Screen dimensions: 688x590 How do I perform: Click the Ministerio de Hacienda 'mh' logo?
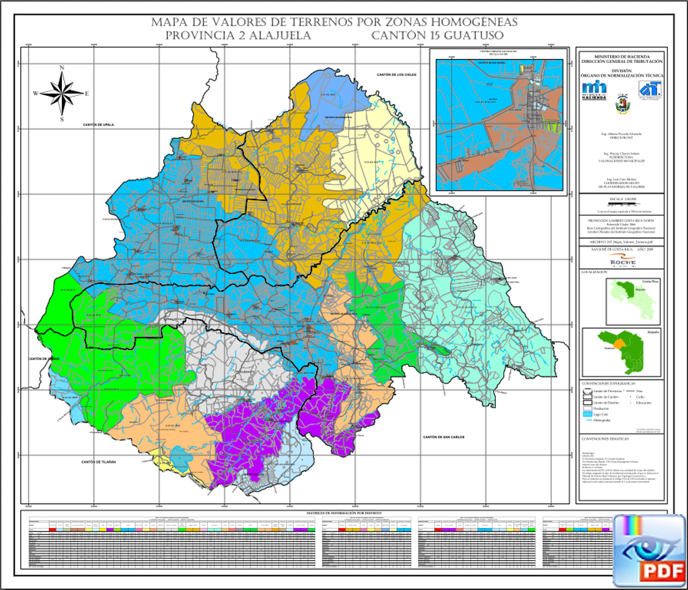click(594, 91)
